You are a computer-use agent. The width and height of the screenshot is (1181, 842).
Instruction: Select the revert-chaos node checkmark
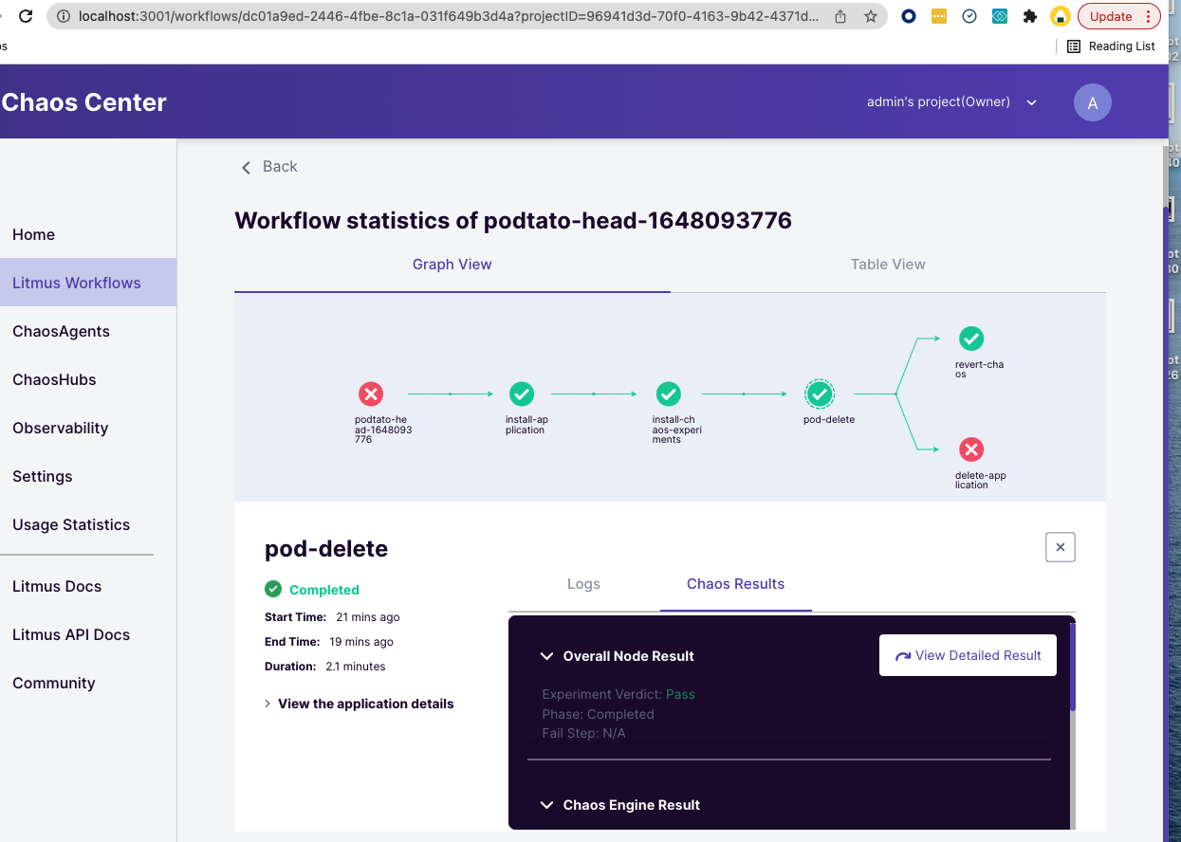tap(971, 339)
